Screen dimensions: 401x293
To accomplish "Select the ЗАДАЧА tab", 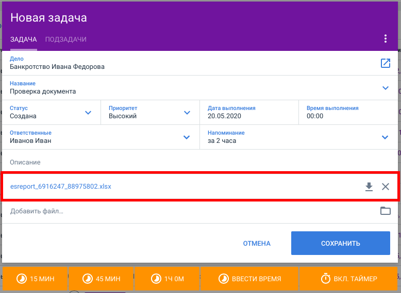I will click(24, 40).
